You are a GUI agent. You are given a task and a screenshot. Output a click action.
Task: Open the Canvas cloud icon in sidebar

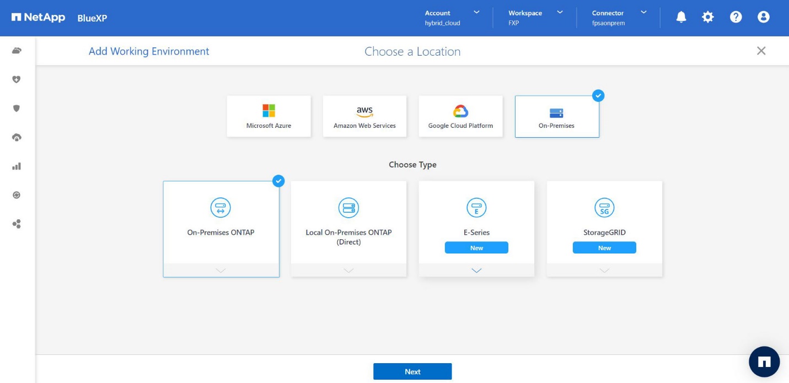17,51
